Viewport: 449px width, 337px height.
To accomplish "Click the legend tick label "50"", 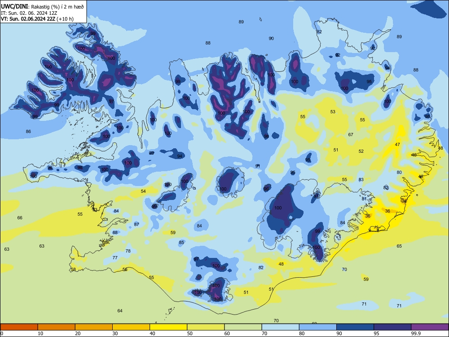I will tap(189, 333).
